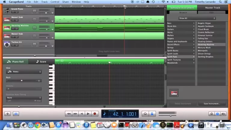Open the Loop Browser button
The height and width of the screenshot is (130, 231).
tap(211, 114)
